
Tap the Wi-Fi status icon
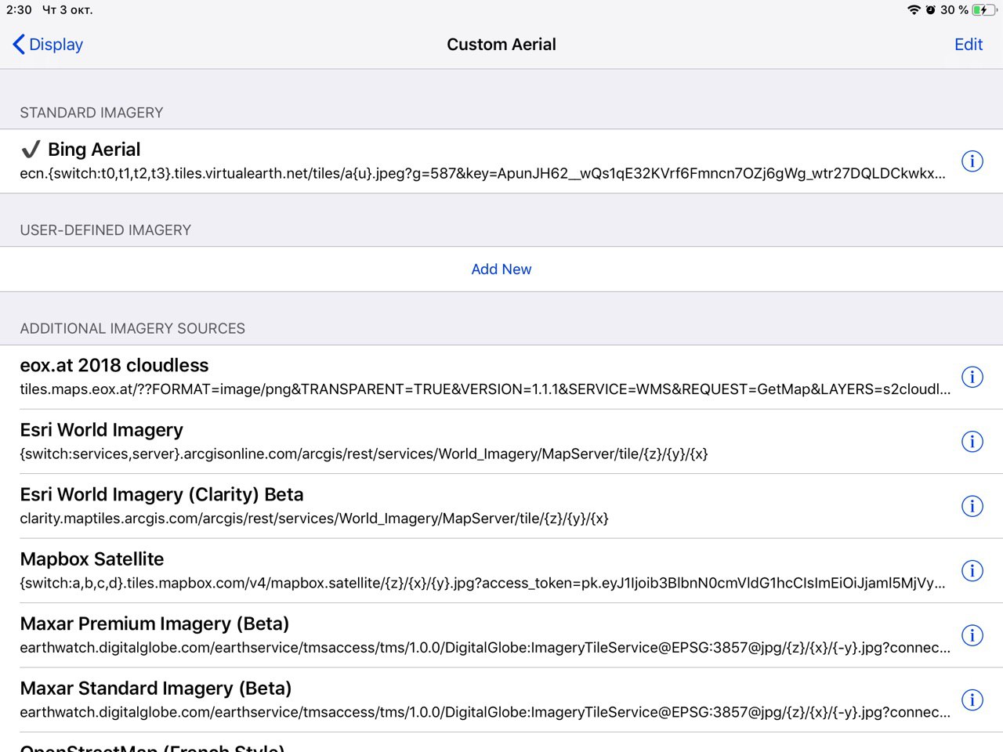pos(914,10)
